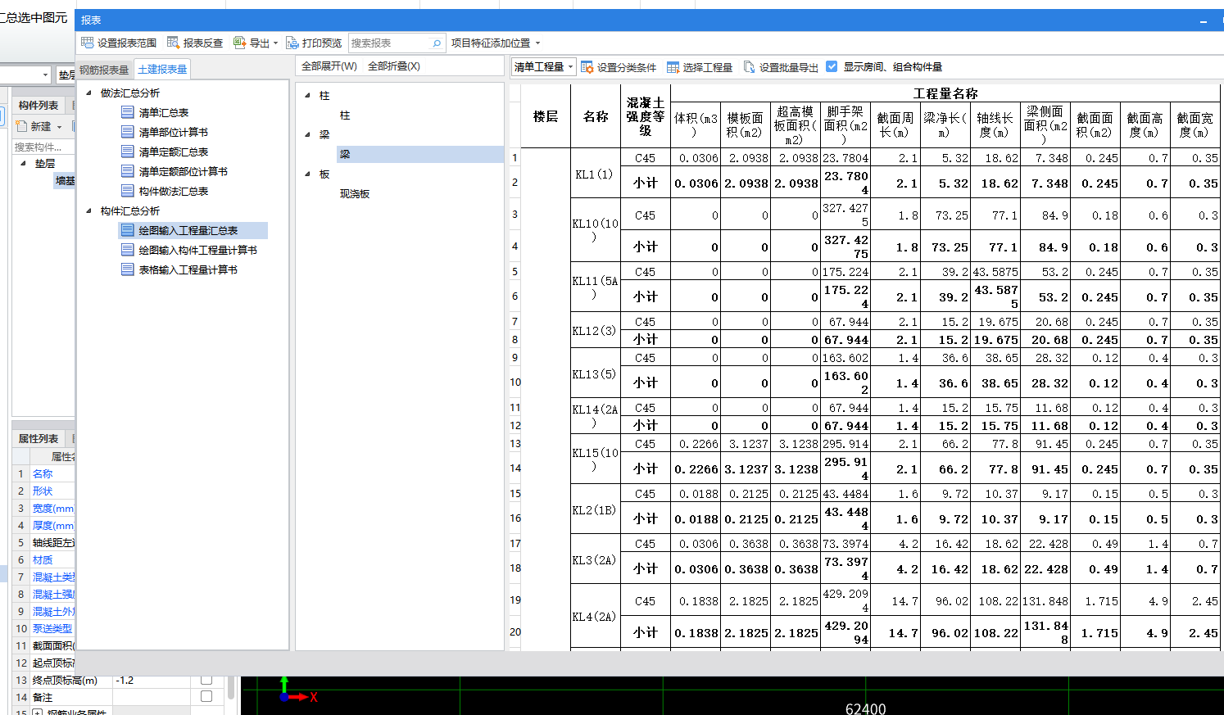Select the 柱 child item under 柱
The image size is (1224, 715).
pyautogui.click(x=345, y=115)
